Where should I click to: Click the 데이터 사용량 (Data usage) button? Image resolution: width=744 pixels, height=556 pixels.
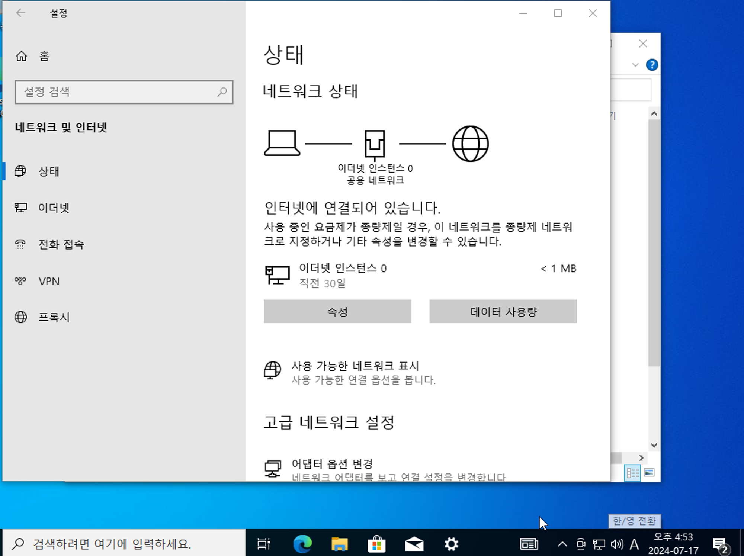pyautogui.click(x=503, y=312)
